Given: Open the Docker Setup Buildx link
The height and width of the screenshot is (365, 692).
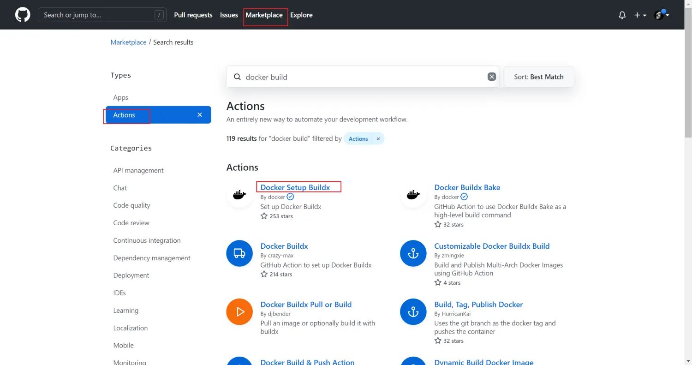Looking at the screenshot, I should (295, 187).
